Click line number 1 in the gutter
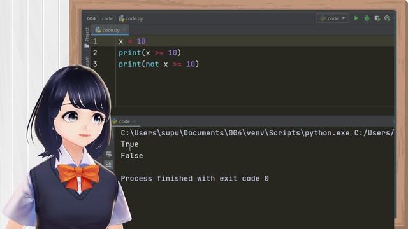Image resolution: width=408 pixels, height=229 pixels. (95, 41)
